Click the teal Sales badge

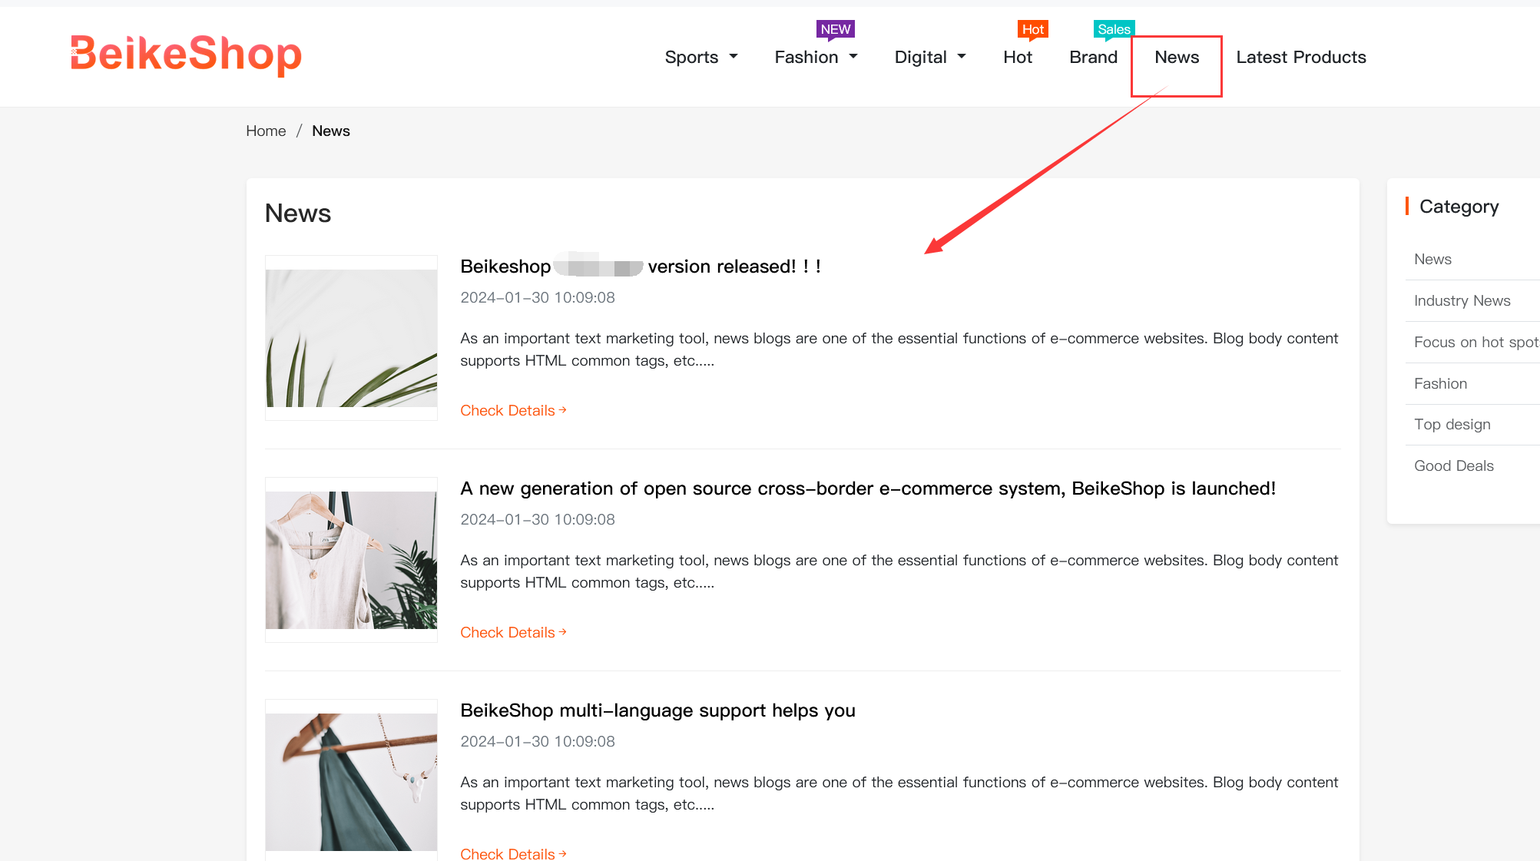[x=1114, y=29]
